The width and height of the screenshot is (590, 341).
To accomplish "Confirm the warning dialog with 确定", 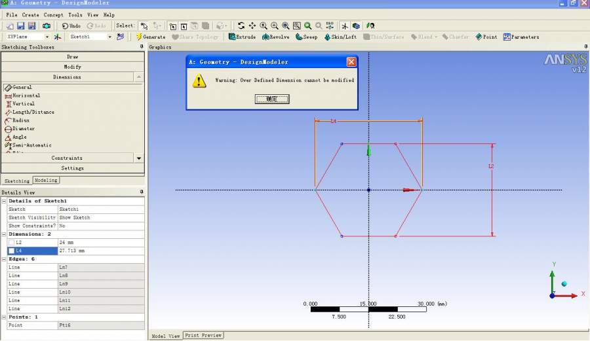I will point(272,99).
